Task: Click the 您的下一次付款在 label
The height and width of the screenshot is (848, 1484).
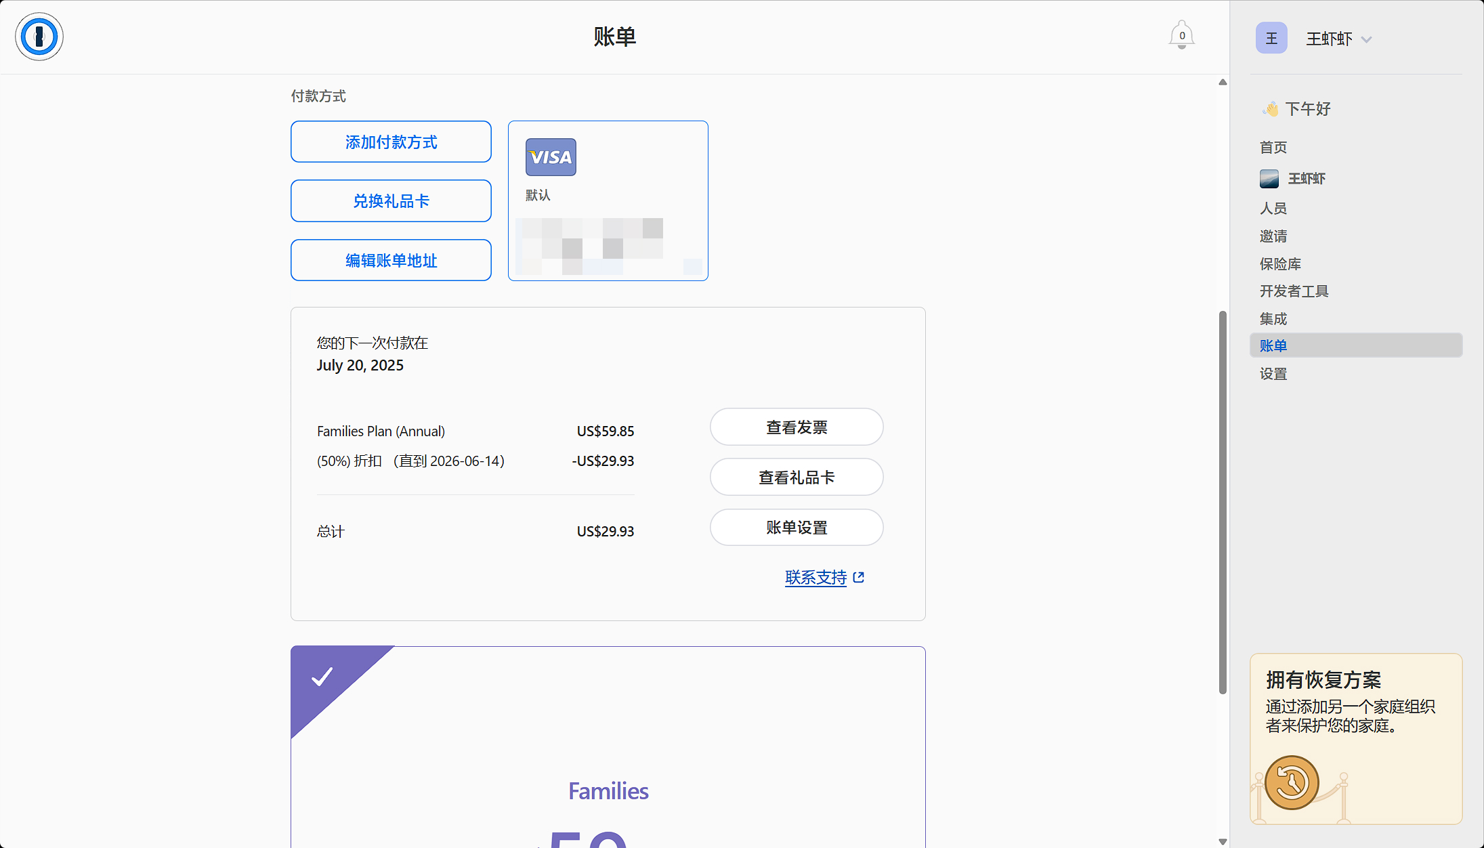Action: pos(372,343)
